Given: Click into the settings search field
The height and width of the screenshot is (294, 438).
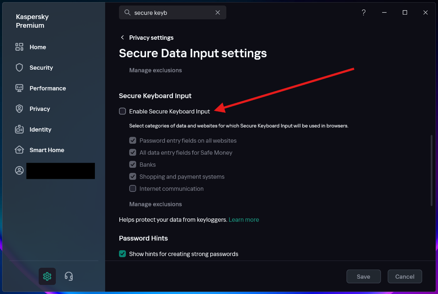Looking at the screenshot, I should click(x=172, y=13).
